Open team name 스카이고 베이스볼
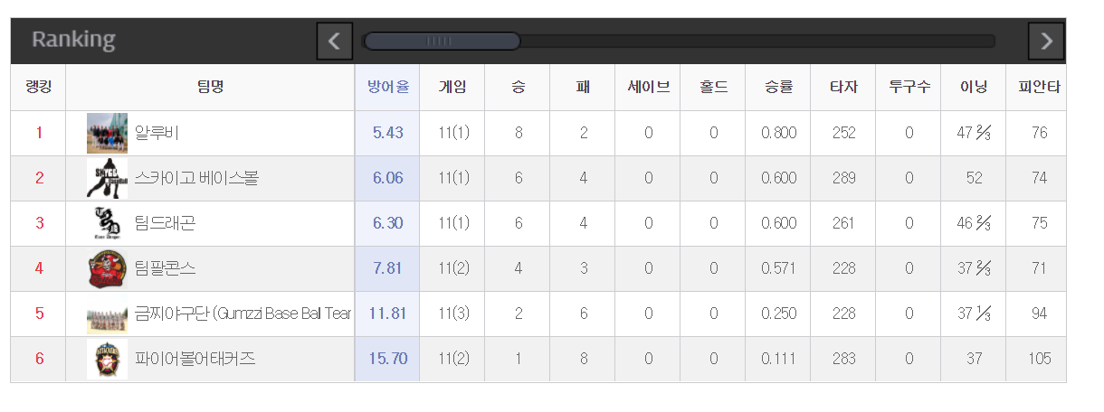Image resolution: width=1104 pixels, height=412 pixels. tap(196, 178)
